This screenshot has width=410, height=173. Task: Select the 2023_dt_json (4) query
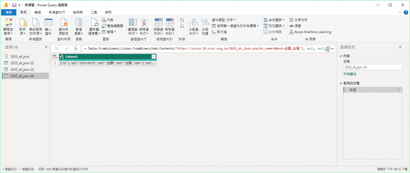(x=25, y=76)
